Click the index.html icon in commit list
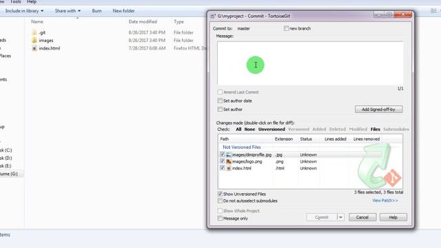Screen dimensions: 441x248 point(229,168)
